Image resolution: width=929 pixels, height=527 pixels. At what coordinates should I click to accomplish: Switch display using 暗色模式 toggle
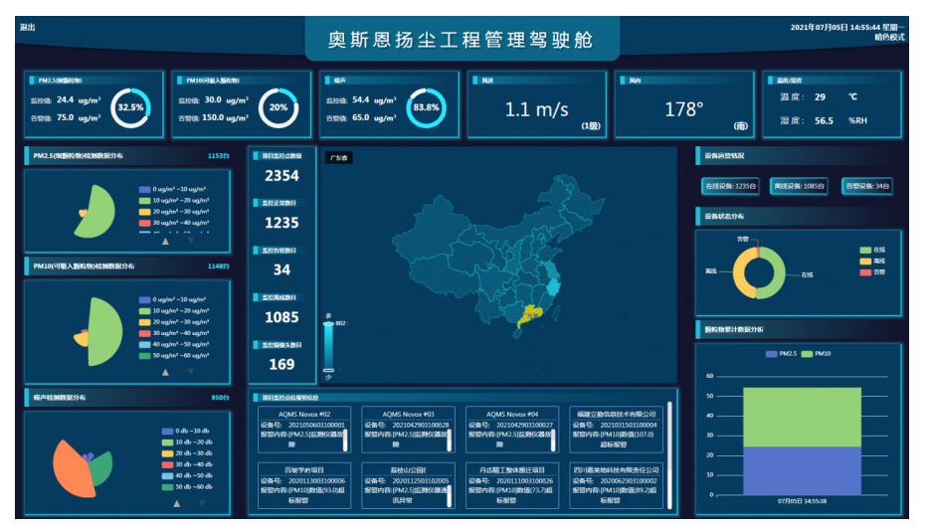[889, 37]
